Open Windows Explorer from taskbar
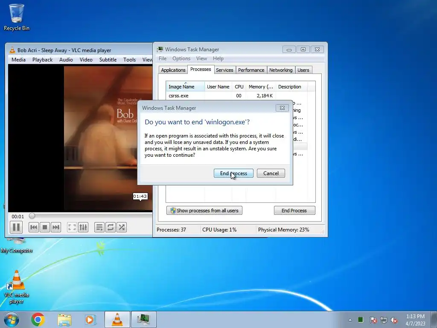 pos(64,319)
